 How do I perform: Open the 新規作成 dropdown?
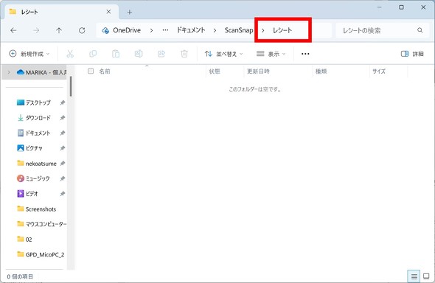click(x=29, y=54)
